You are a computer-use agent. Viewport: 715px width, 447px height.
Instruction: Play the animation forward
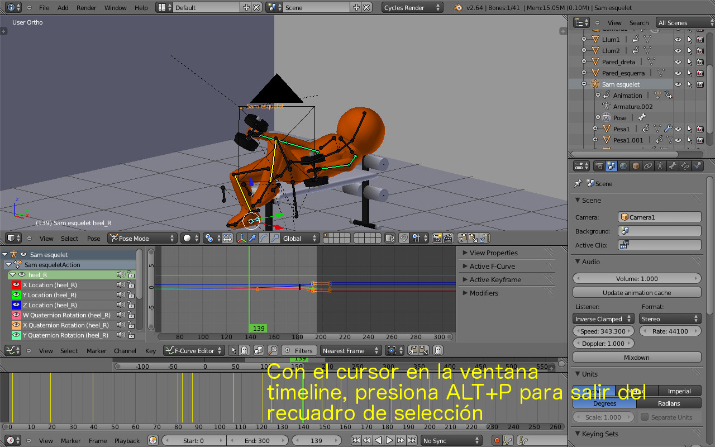(x=389, y=440)
